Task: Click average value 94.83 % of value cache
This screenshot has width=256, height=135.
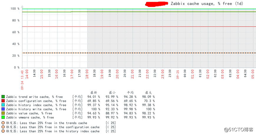Action: click(130, 113)
